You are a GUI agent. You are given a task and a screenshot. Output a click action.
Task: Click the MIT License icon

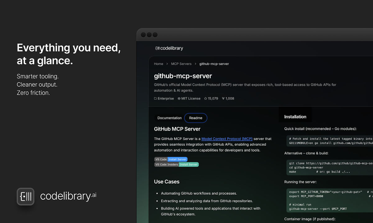(x=179, y=98)
